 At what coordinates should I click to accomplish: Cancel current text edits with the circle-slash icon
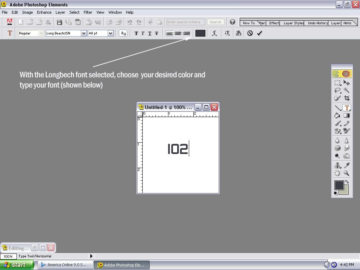click(x=250, y=33)
